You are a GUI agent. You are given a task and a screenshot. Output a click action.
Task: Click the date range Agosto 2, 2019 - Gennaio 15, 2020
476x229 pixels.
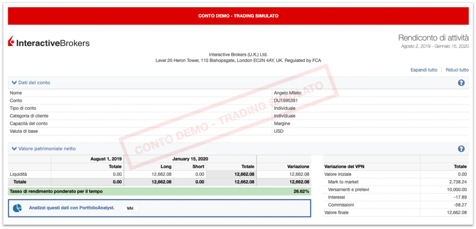point(435,46)
